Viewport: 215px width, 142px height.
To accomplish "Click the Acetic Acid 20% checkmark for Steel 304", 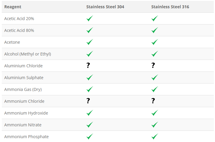I will 90,18.
